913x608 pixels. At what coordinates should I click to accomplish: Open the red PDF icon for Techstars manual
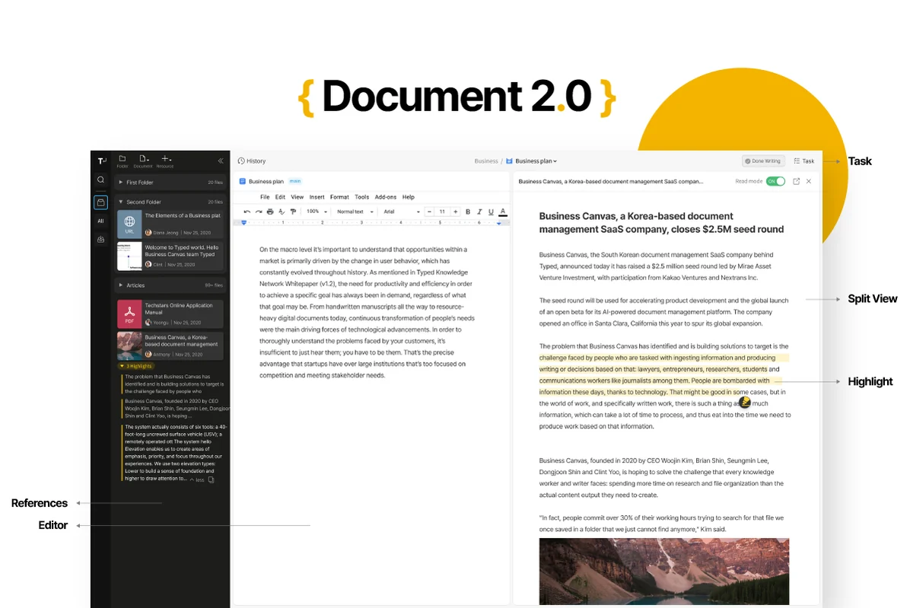129,314
